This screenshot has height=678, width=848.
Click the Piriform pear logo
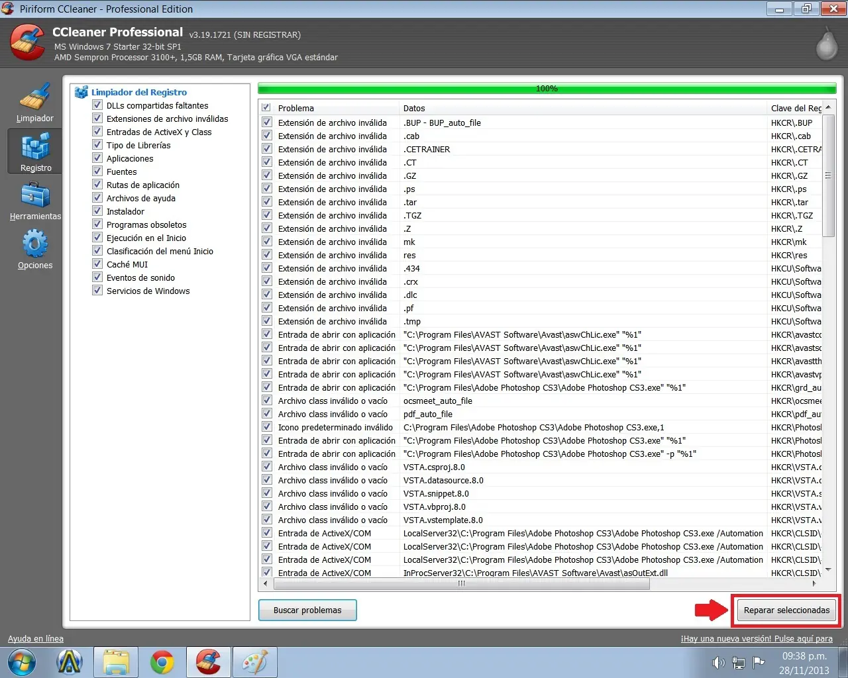tap(826, 44)
